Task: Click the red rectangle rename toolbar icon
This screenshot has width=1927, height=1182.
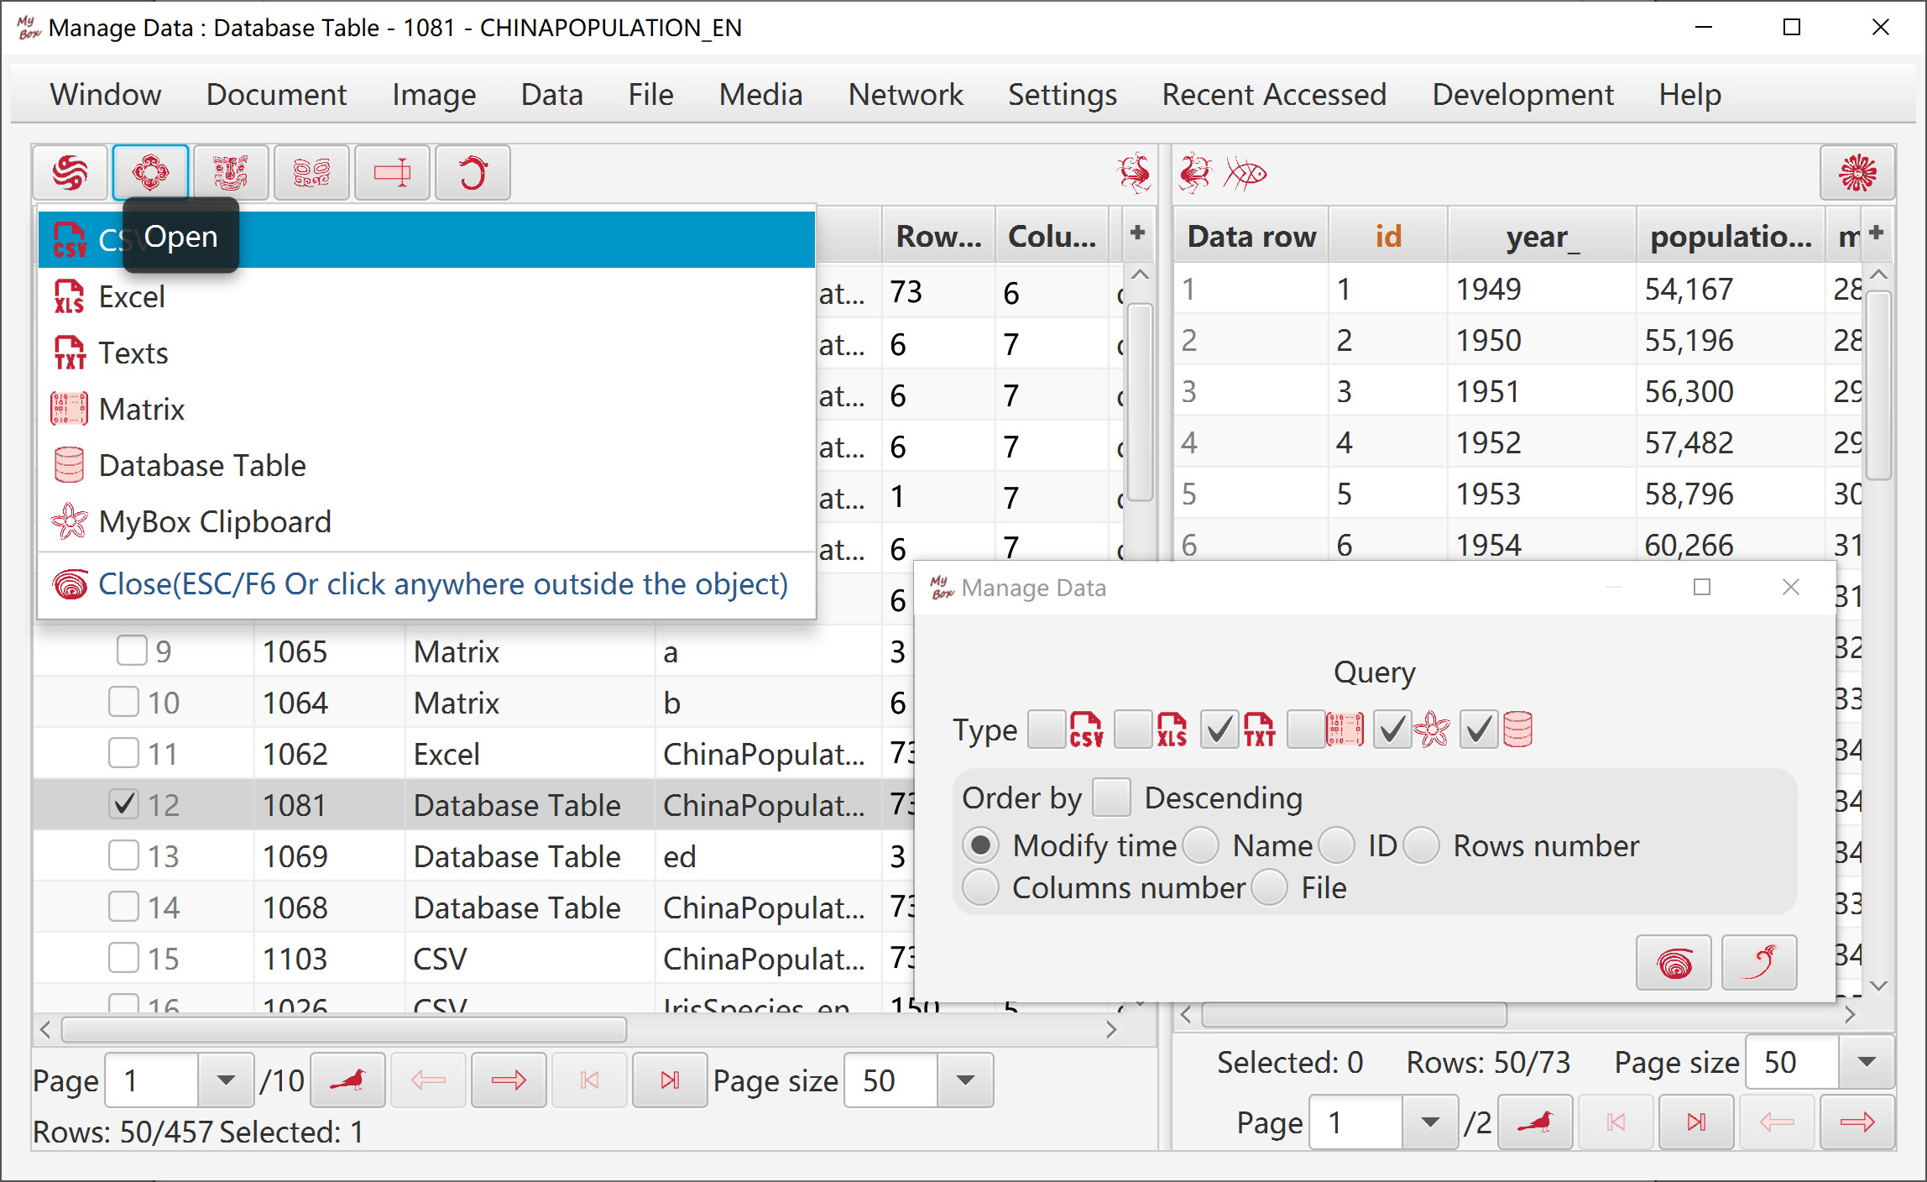Action: pos(392,173)
